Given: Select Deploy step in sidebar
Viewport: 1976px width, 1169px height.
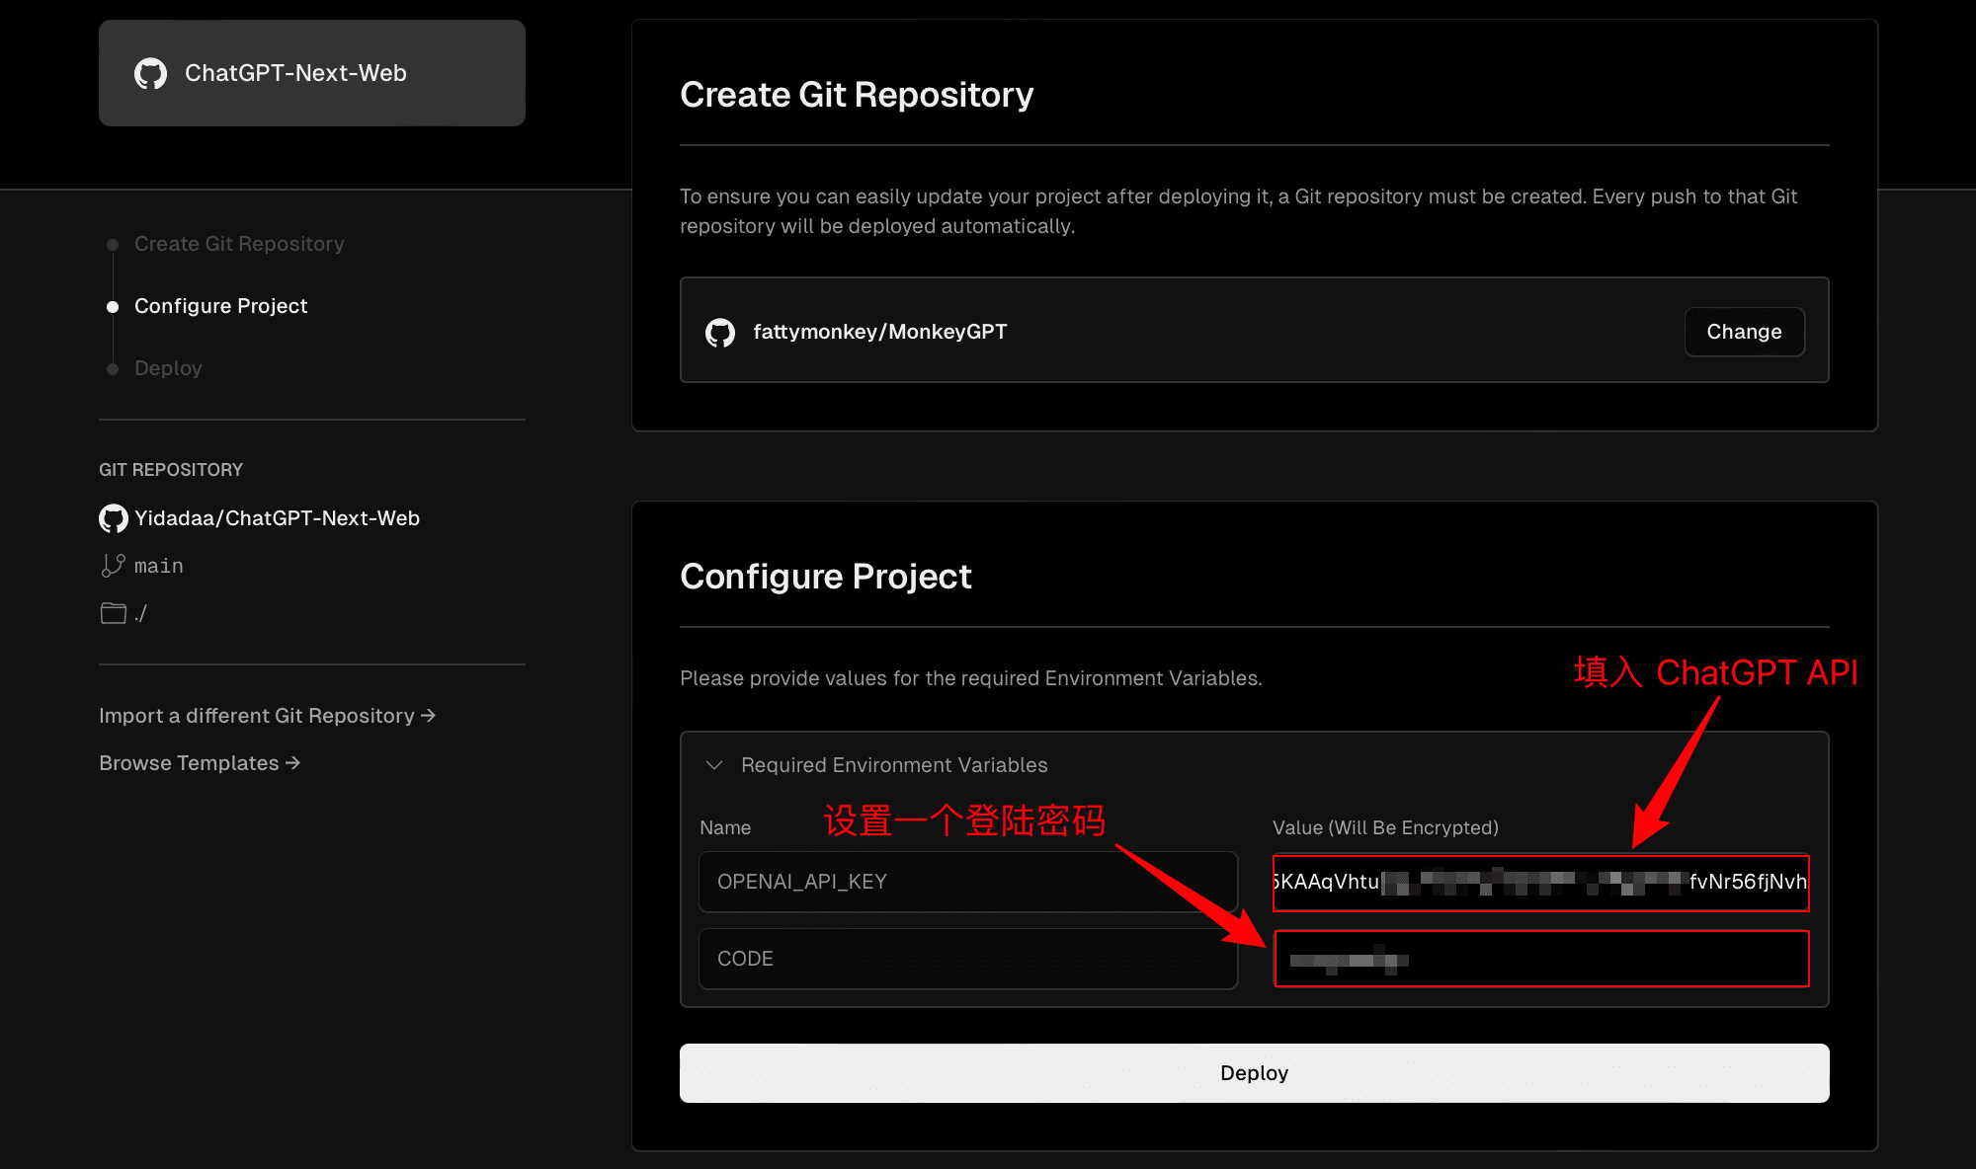Looking at the screenshot, I should [168, 368].
